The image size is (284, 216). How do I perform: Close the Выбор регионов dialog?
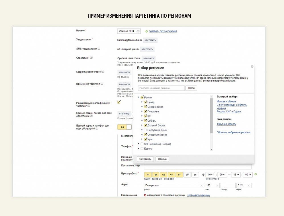click(252, 66)
